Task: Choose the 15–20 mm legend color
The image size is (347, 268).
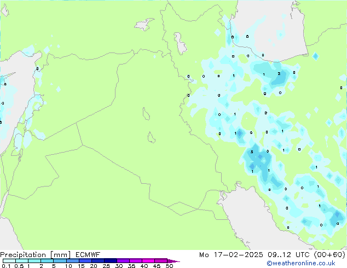Action: [x=85, y=261]
